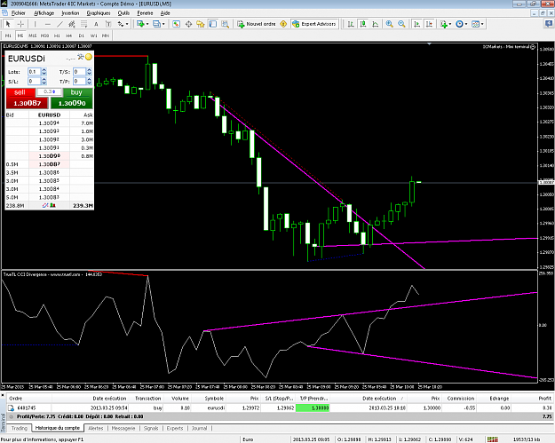Open the chat message icon

(x=549, y=24)
